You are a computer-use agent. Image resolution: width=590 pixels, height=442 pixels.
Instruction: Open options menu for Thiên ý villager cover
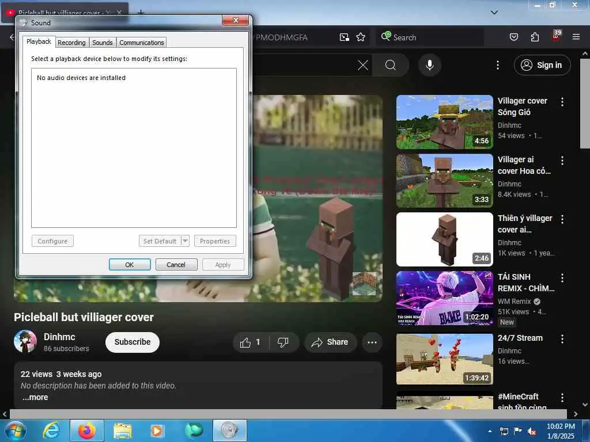pyautogui.click(x=562, y=219)
